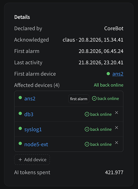Click the 'First alarm' label
This screenshot has height=189, width=138.
pyautogui.click(x=27, y=51)
